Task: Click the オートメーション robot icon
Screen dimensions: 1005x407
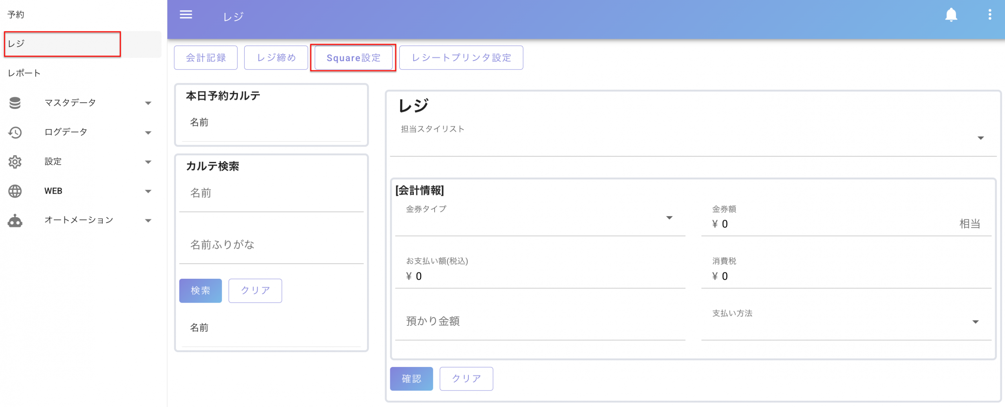Action: point(15,221)
